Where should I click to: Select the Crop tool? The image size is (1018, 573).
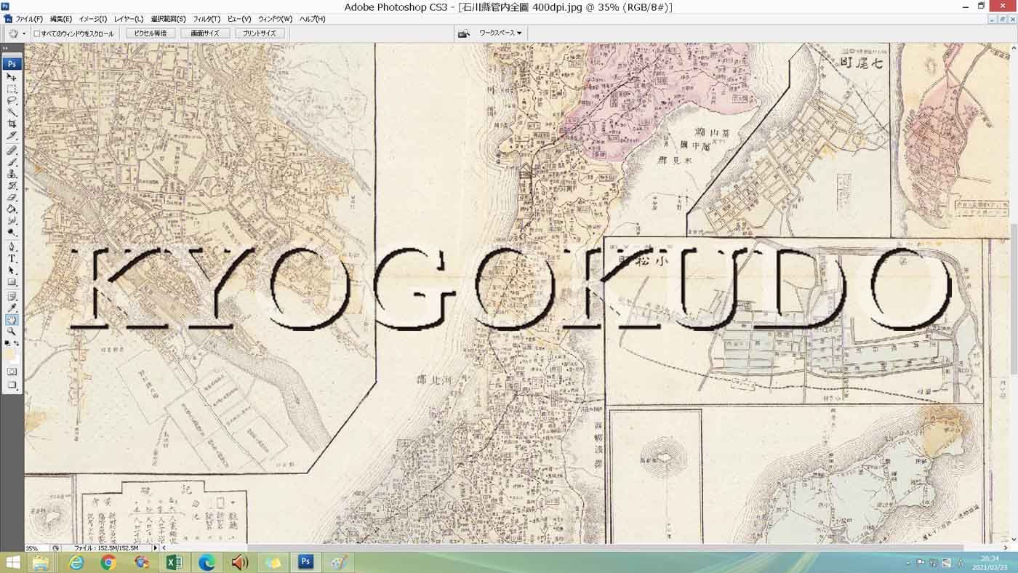pos(12,124)
